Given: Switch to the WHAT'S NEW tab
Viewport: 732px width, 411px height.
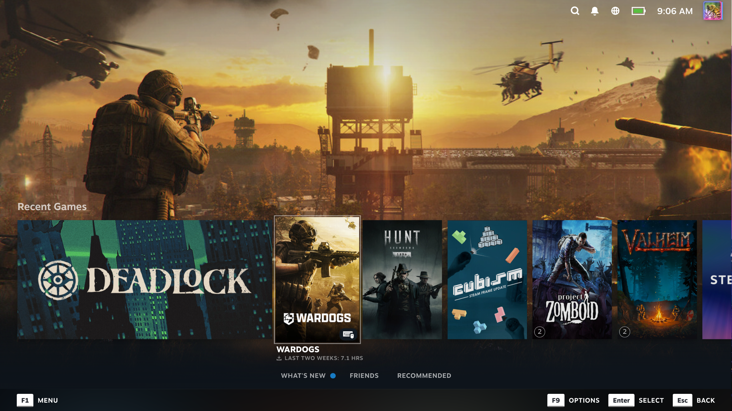Looking at the screenshot, I should pyautogui.click(x=303, y=376).
